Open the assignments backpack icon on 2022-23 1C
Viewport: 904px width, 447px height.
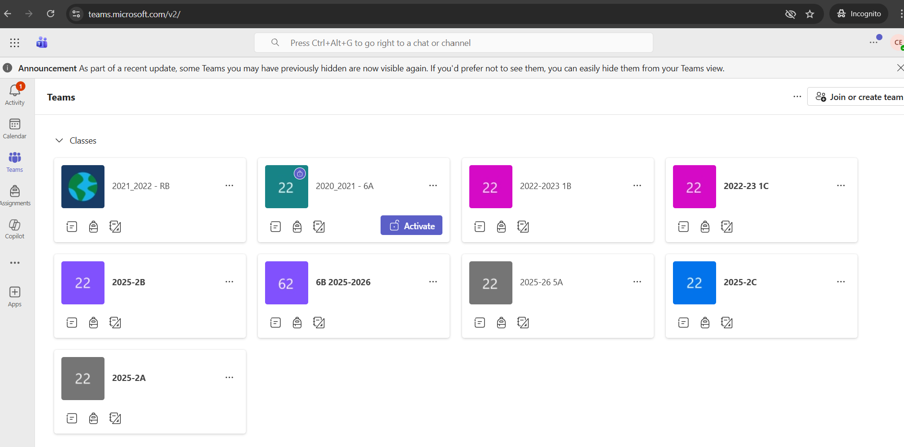tap(705, 227)
